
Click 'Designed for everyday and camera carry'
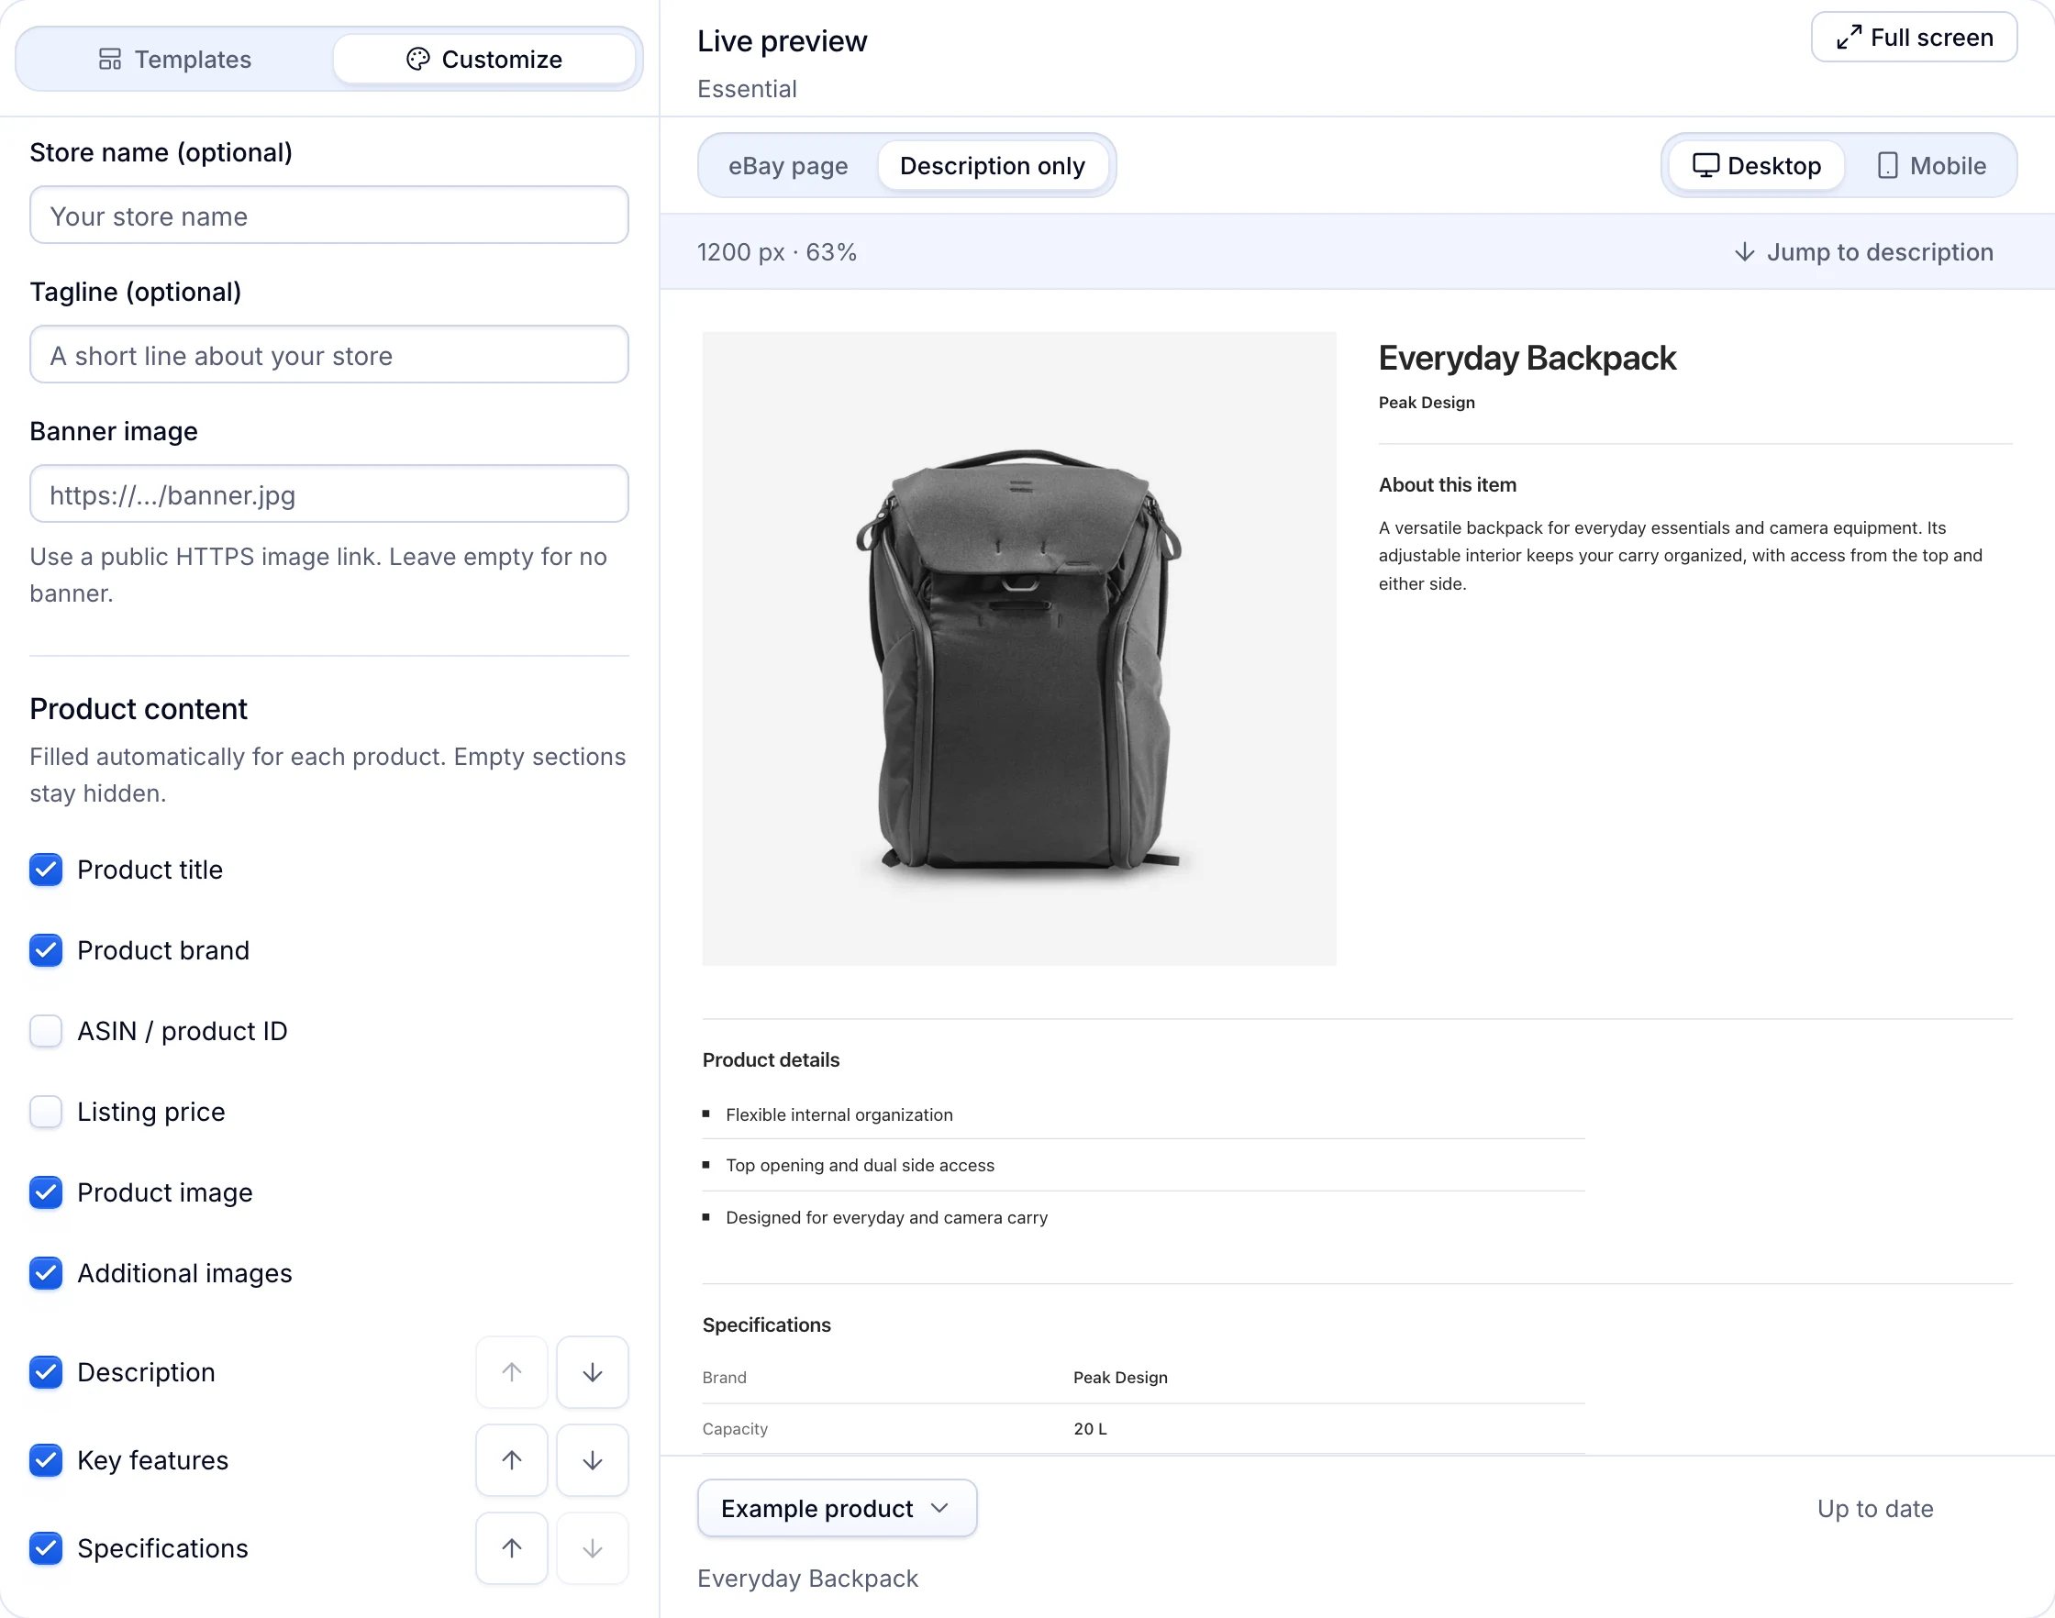[x=886, y=1217]
